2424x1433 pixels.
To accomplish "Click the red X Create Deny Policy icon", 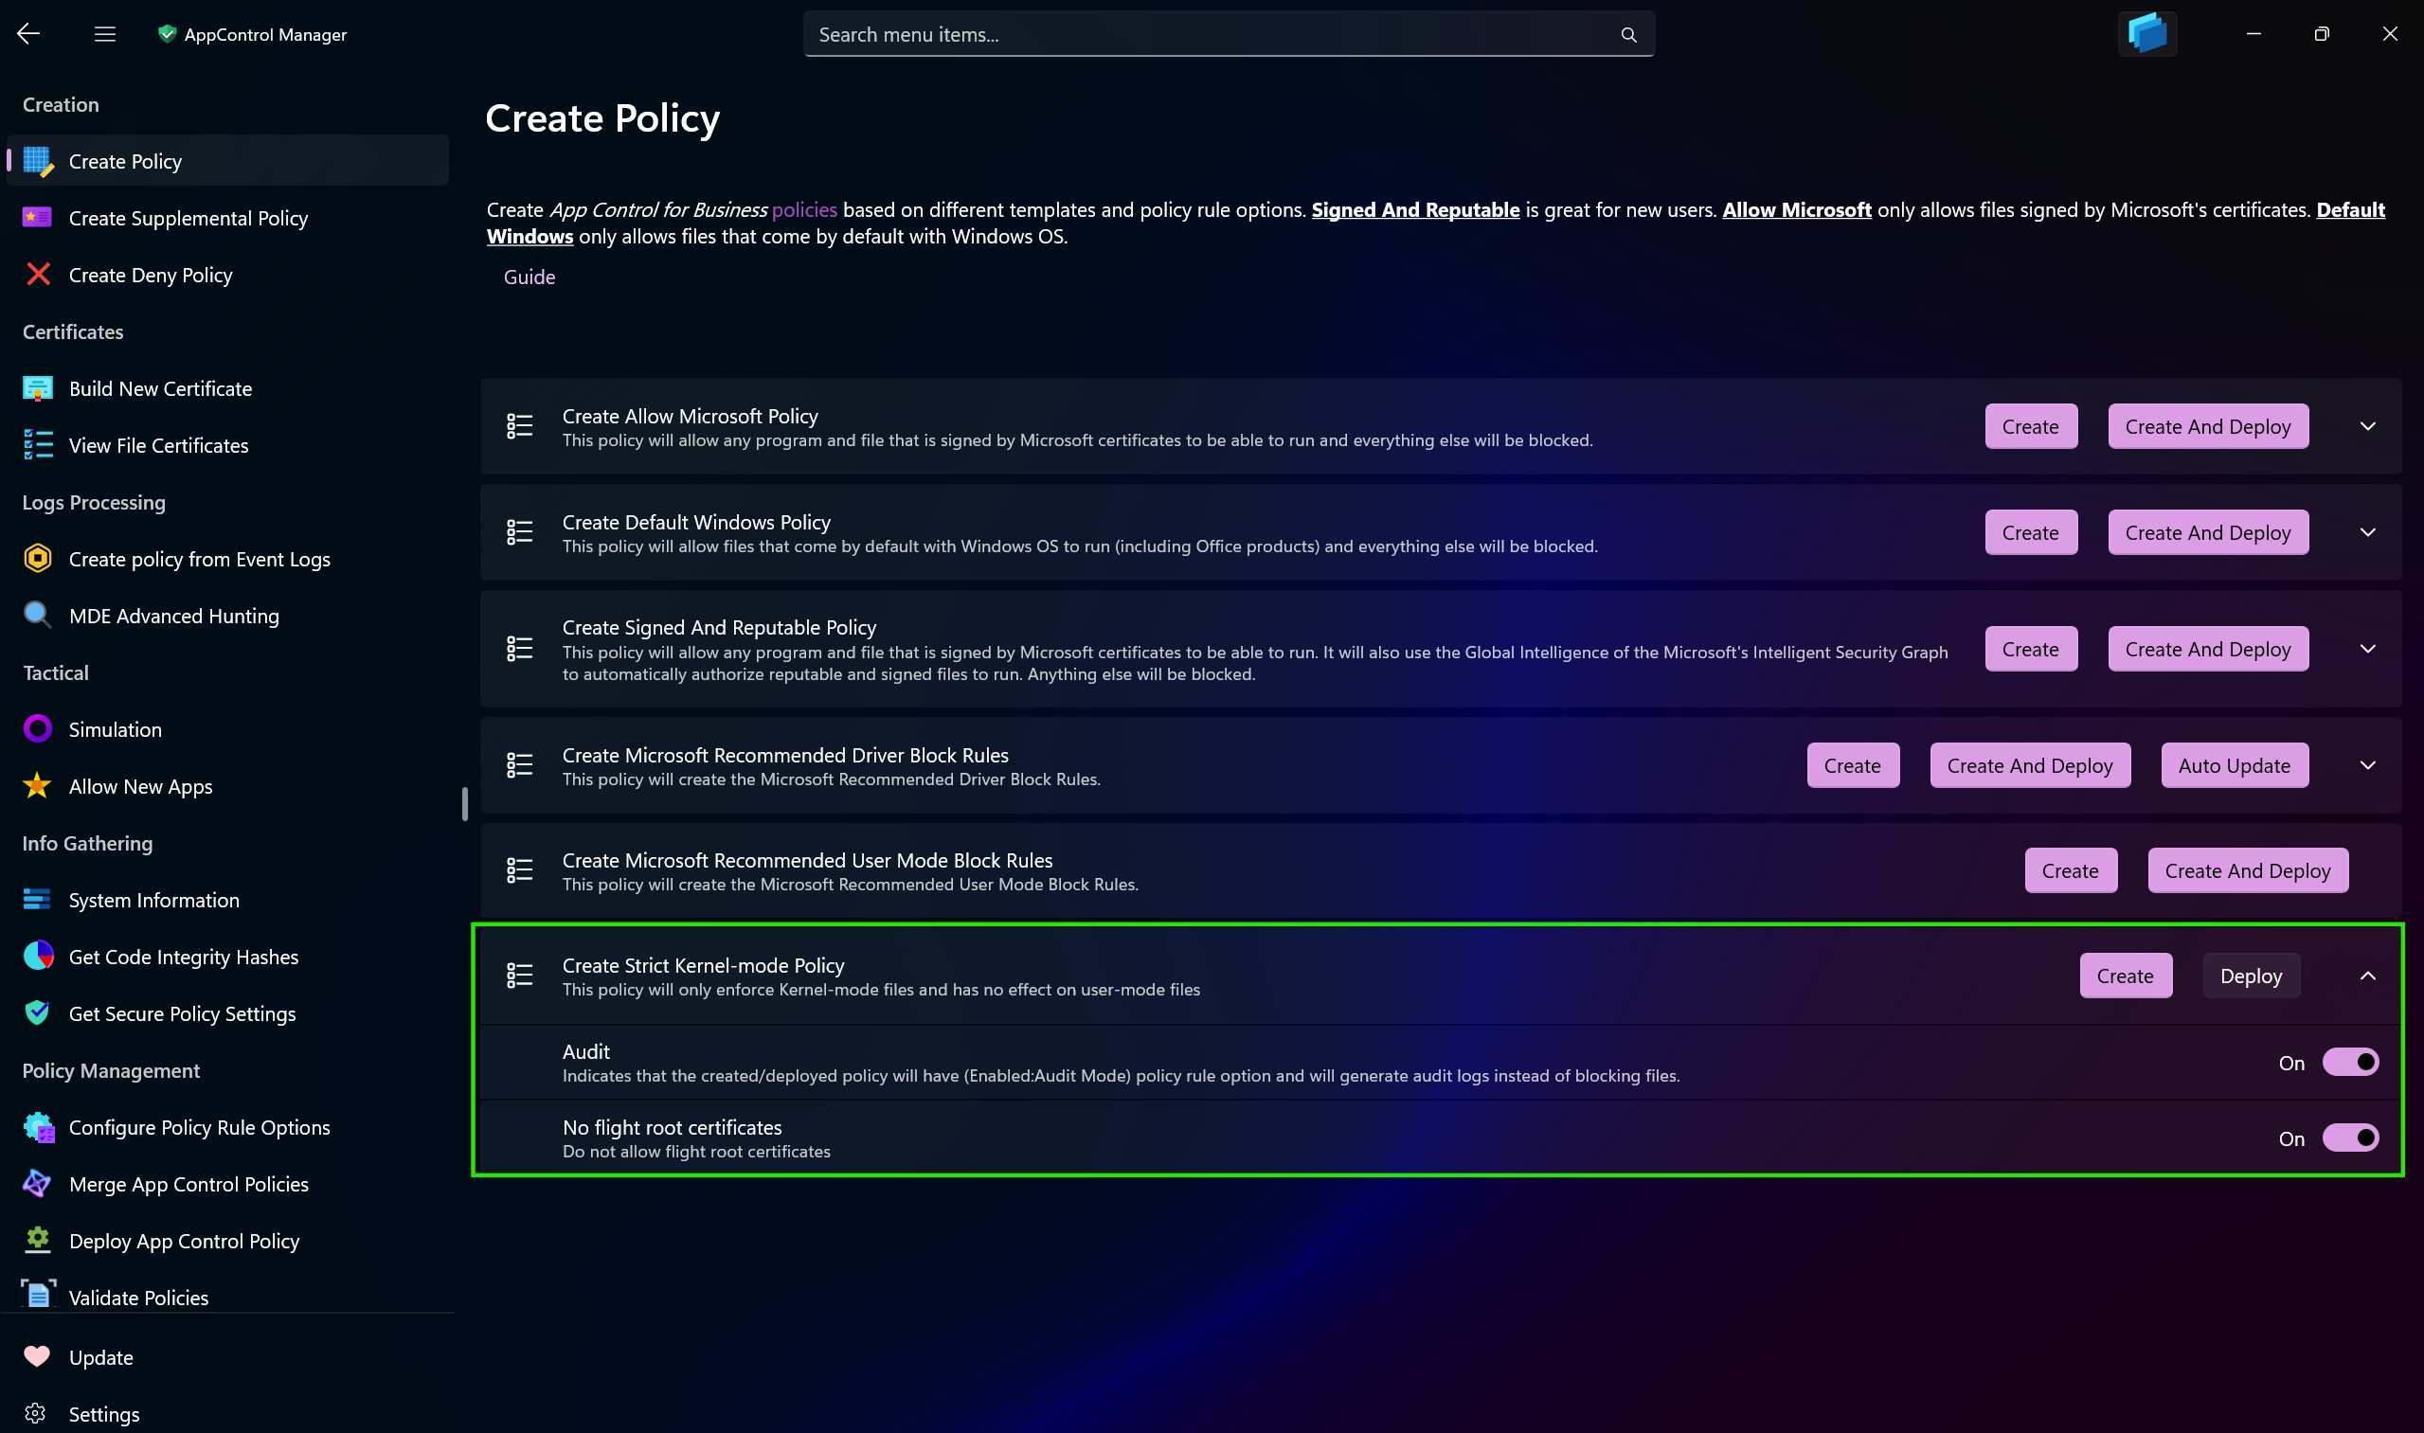I will (38, 275).
